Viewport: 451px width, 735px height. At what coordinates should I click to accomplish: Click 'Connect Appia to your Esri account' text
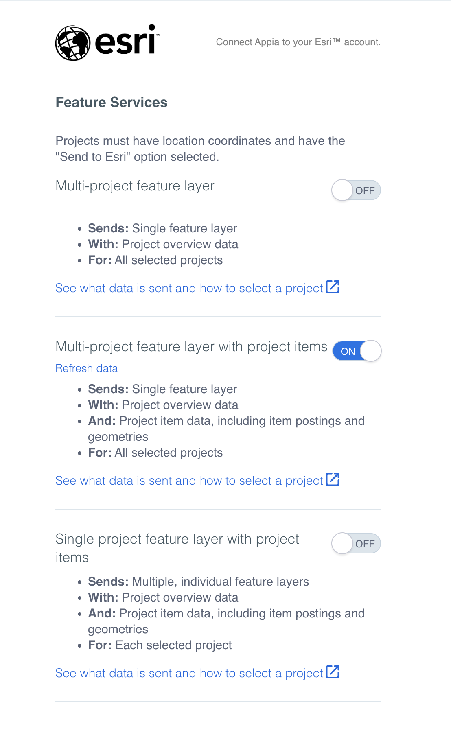(298, 42)
